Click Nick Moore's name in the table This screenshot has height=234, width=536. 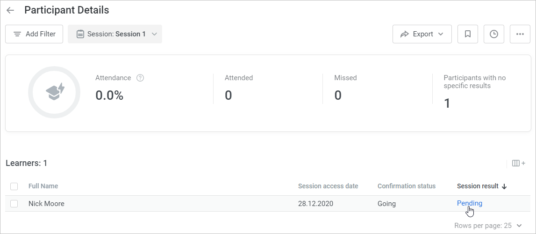point(46,204)
